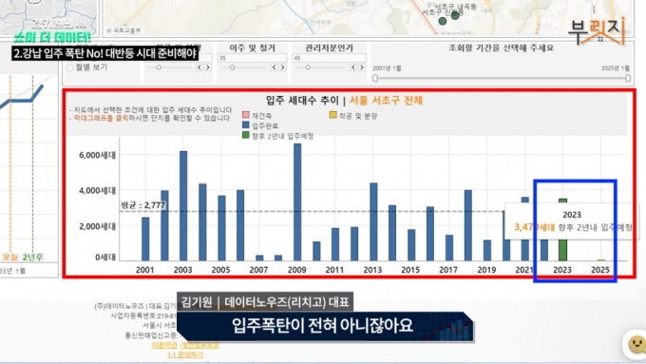Screen dimensions: 646x364
Task: Click the © 국토교통부 map attribution
Action: [x=124, y=30]
